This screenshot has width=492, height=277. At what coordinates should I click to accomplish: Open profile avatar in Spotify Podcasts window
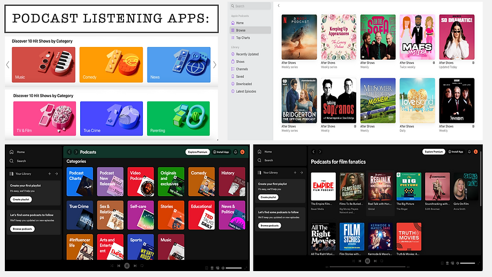242,152
